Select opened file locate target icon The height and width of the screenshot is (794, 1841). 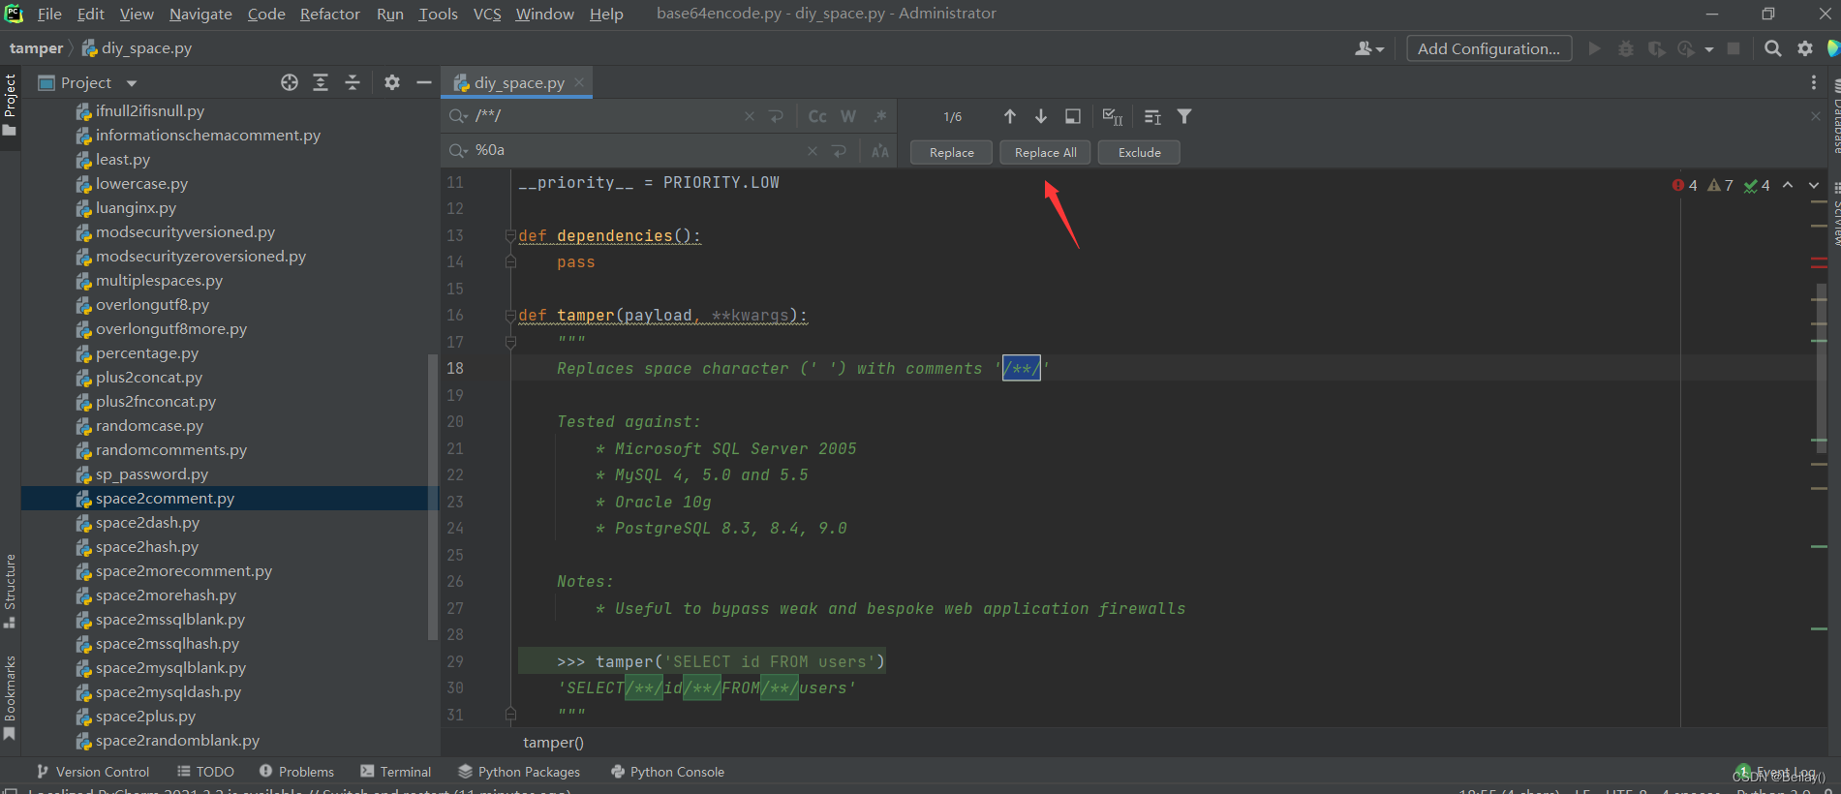(290, 83)
